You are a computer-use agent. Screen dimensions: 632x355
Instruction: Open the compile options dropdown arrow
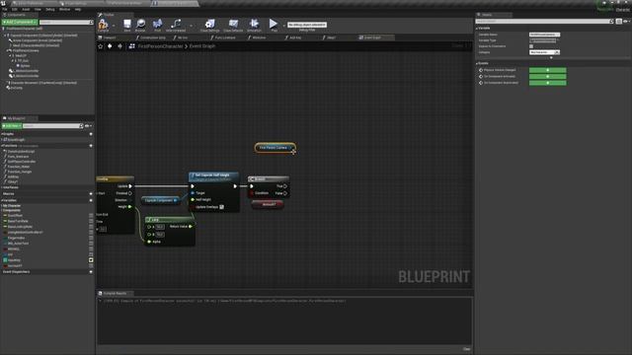click(x=114, y=26)
